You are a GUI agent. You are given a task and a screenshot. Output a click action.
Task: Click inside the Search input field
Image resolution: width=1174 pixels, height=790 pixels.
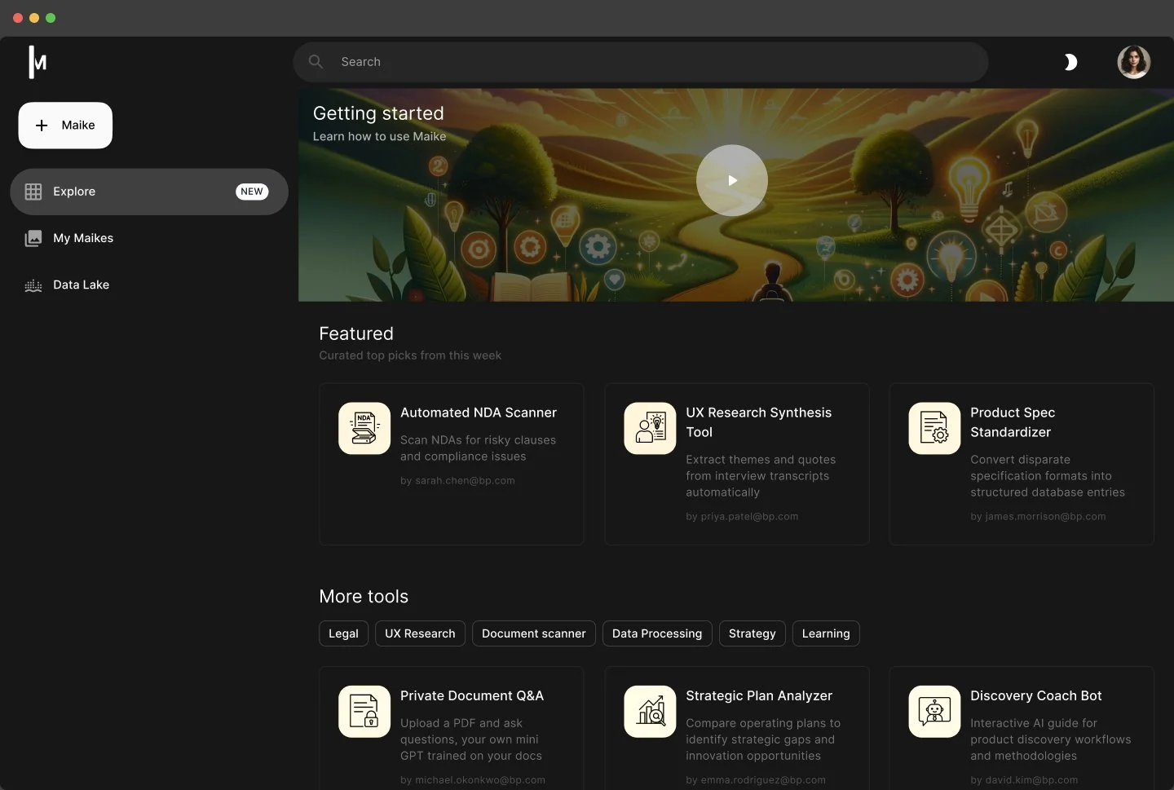coord(571,62)
